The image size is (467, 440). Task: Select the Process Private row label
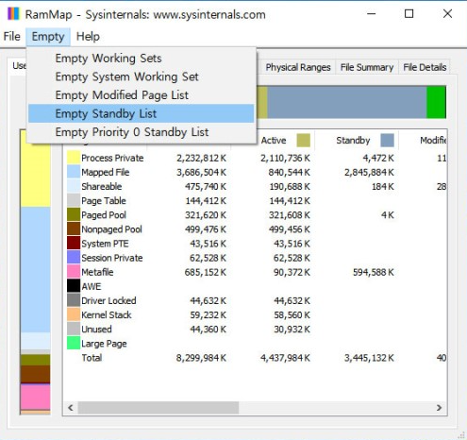pyautogui.click(x=112, y=158)
